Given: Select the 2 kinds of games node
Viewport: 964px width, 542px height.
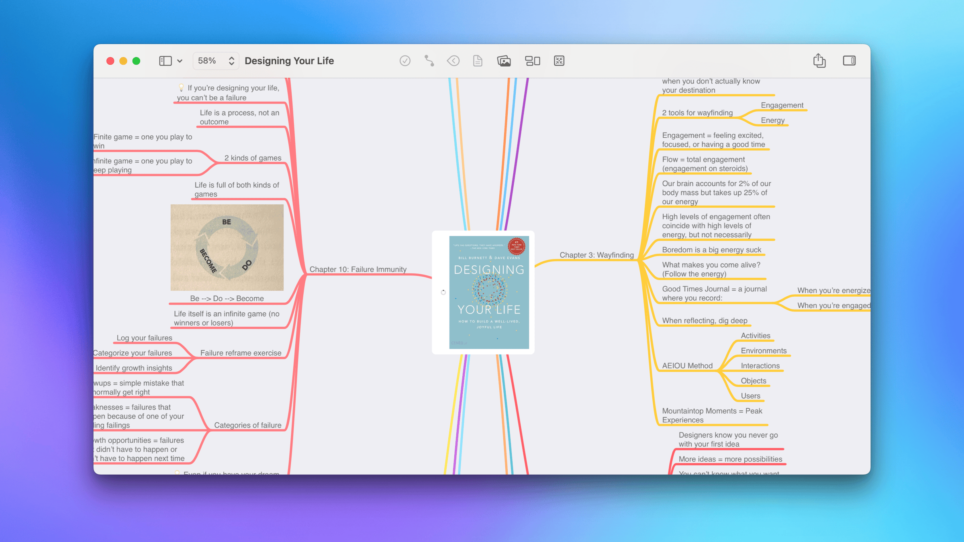Looking at the screenshot, I should [x=253, y=158].
